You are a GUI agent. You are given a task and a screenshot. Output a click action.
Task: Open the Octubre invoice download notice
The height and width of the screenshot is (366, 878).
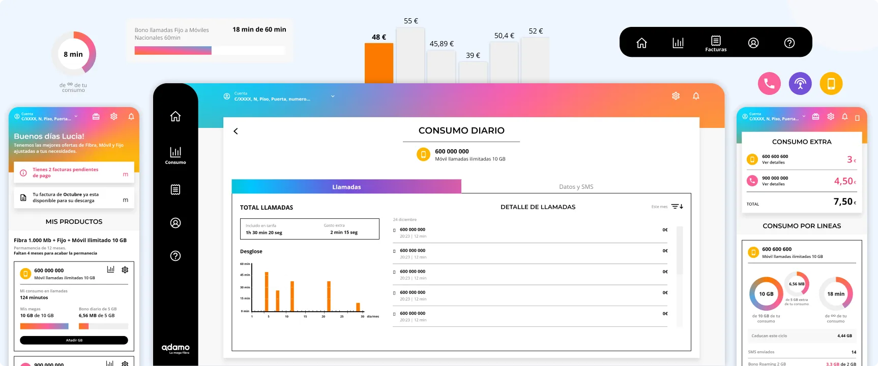(74, 197)
